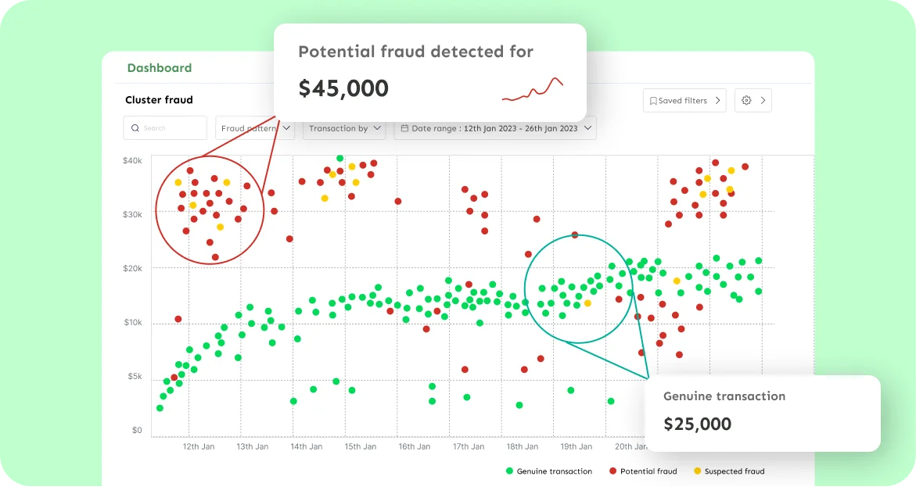Image resolution: width=916 pixels, height=487 pixels.
Task: Switch to the Dashboard tab
Action: pyautogui.click(x=160, y=68)
